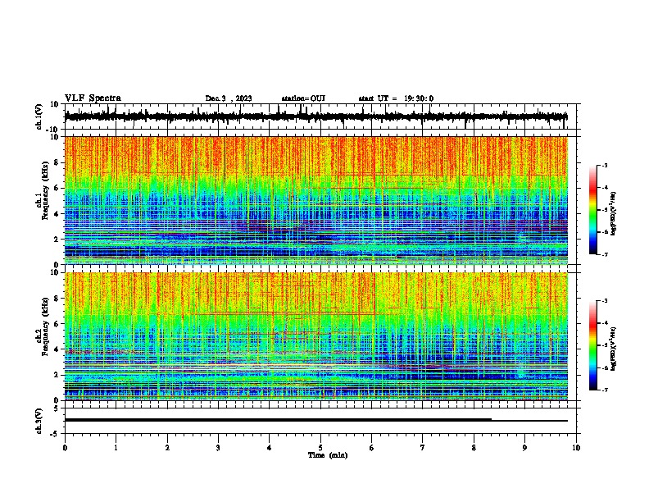
Task: Click the ch.1 waveform amplitude trace panel
Action: (322, 116)
